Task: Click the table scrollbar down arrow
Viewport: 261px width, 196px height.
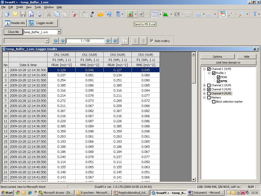Action: [x=194, y=179]
